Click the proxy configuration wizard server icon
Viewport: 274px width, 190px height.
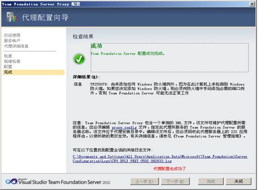coord(11,17)
